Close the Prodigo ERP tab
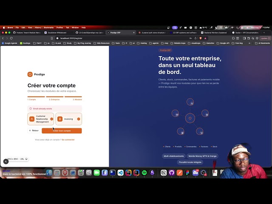This screenshot has height=204, width=272. click(134, 33)
